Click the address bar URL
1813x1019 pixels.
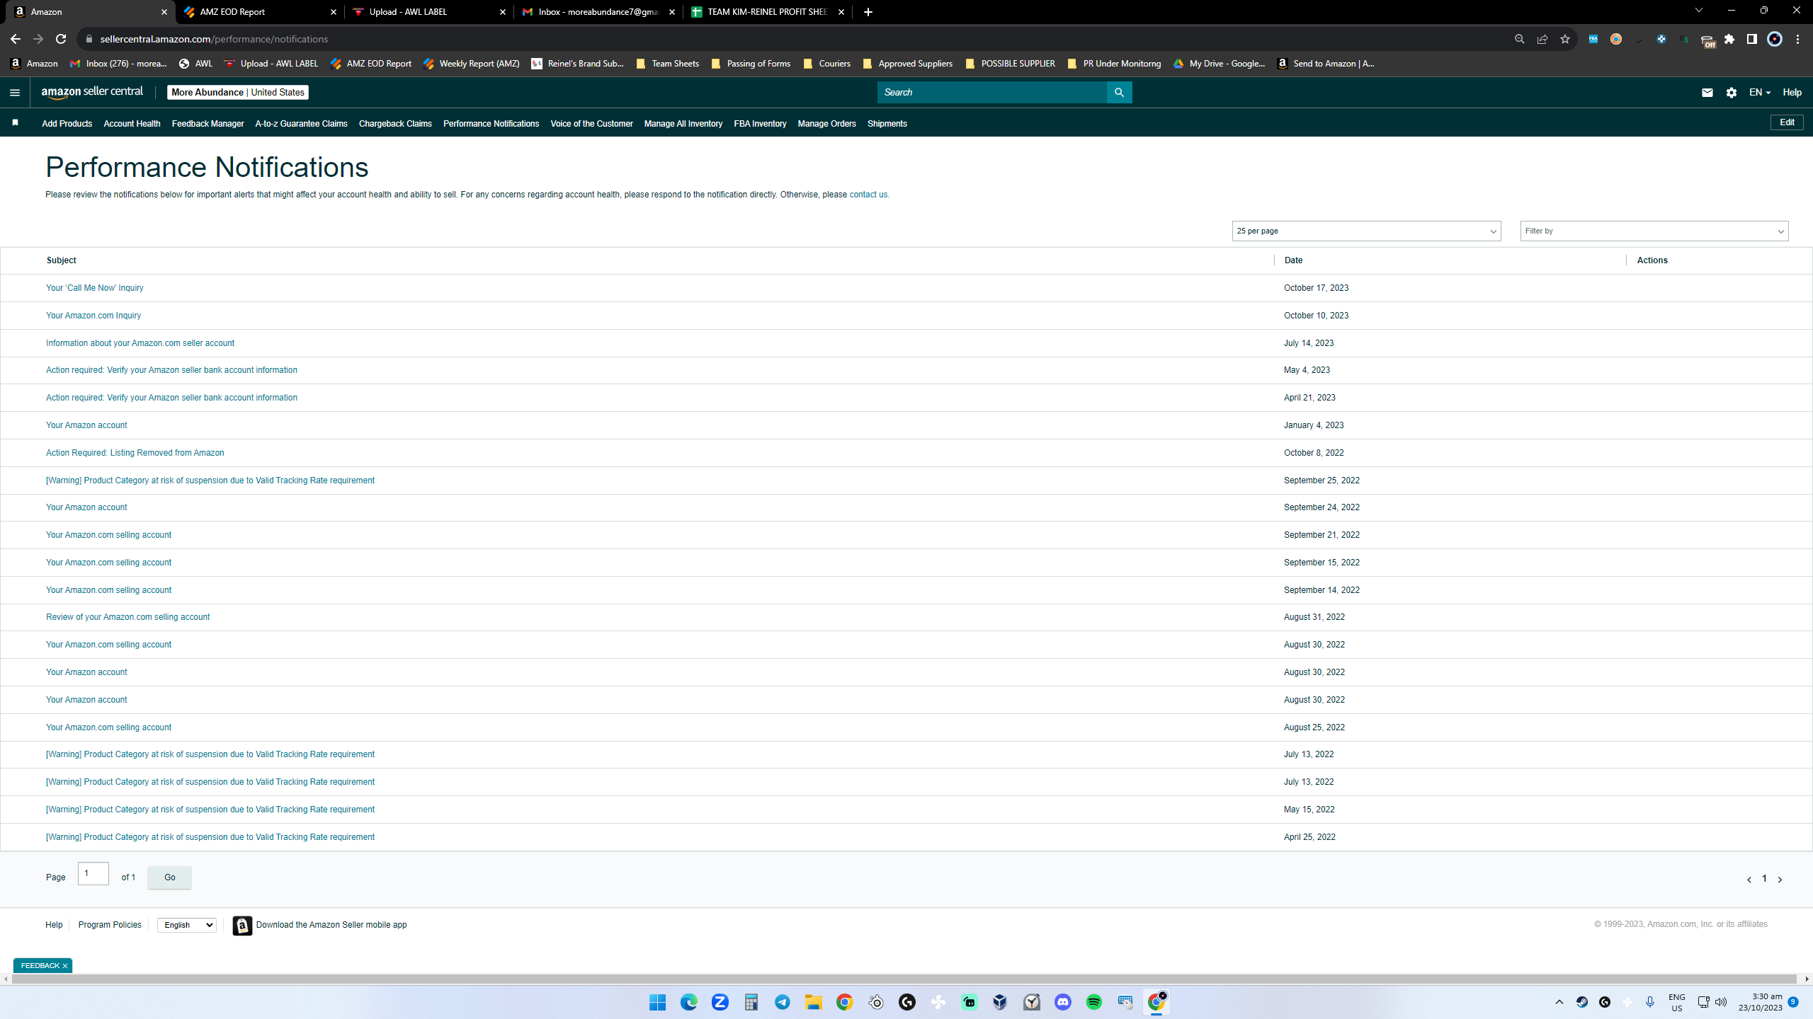pyautogui.click(x=214, y=39)
